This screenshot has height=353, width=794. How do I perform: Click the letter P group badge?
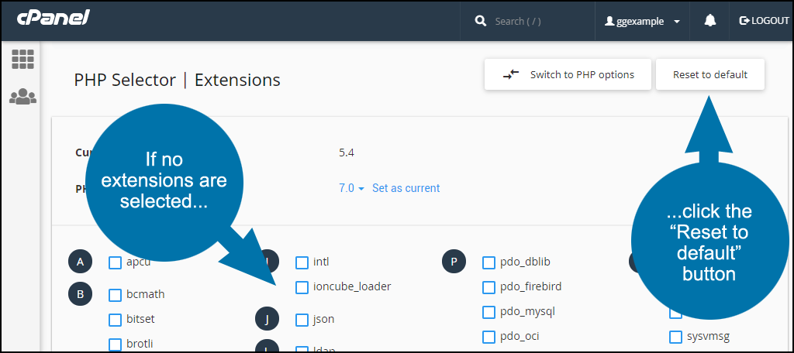pos(454,262)
